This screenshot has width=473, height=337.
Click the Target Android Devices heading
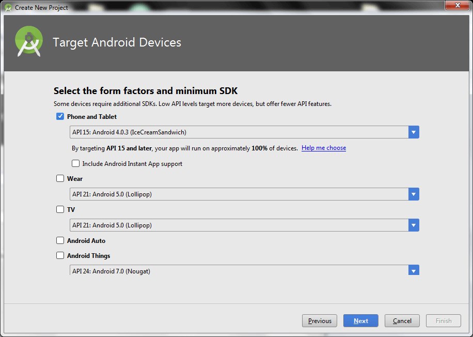click(x=117, y=42)
